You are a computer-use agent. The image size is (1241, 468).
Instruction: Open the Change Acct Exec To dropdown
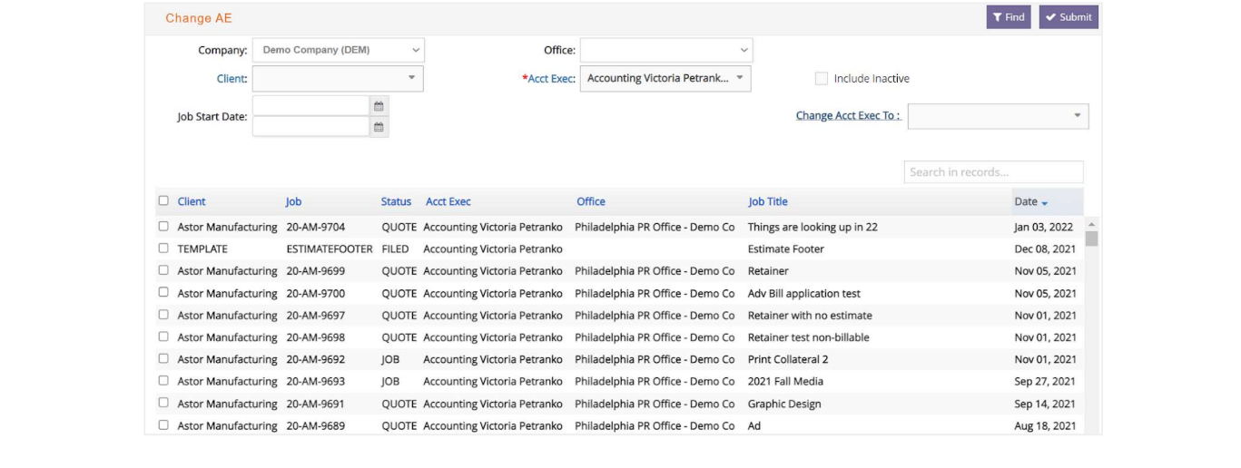point(998,116)
